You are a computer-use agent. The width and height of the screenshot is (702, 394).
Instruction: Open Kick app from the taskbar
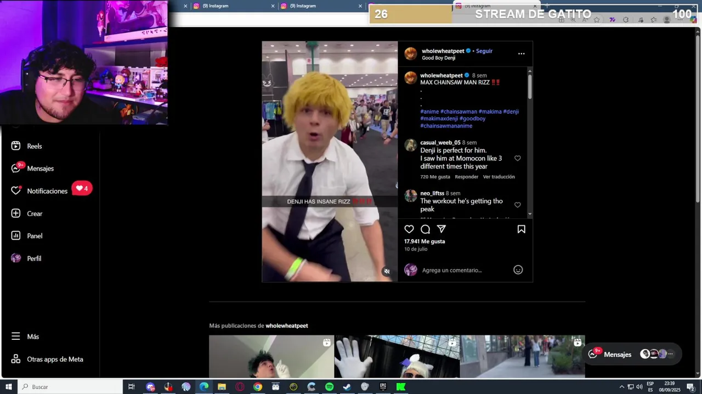point(401,387)
